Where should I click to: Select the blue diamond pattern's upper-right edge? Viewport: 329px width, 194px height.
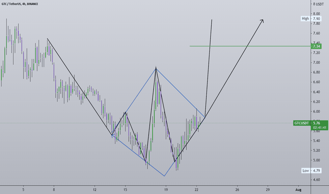(x=180, y=93)
